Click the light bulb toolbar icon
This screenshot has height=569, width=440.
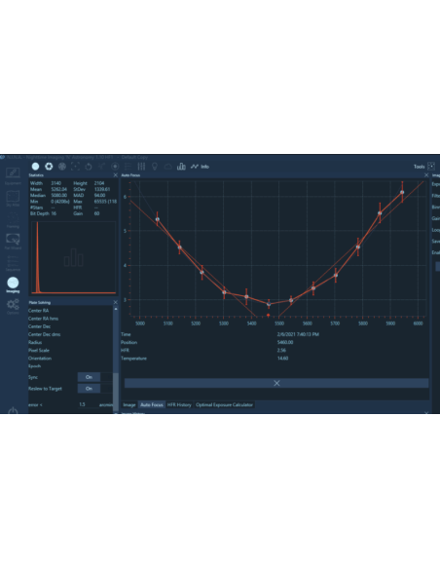(155, 167)
